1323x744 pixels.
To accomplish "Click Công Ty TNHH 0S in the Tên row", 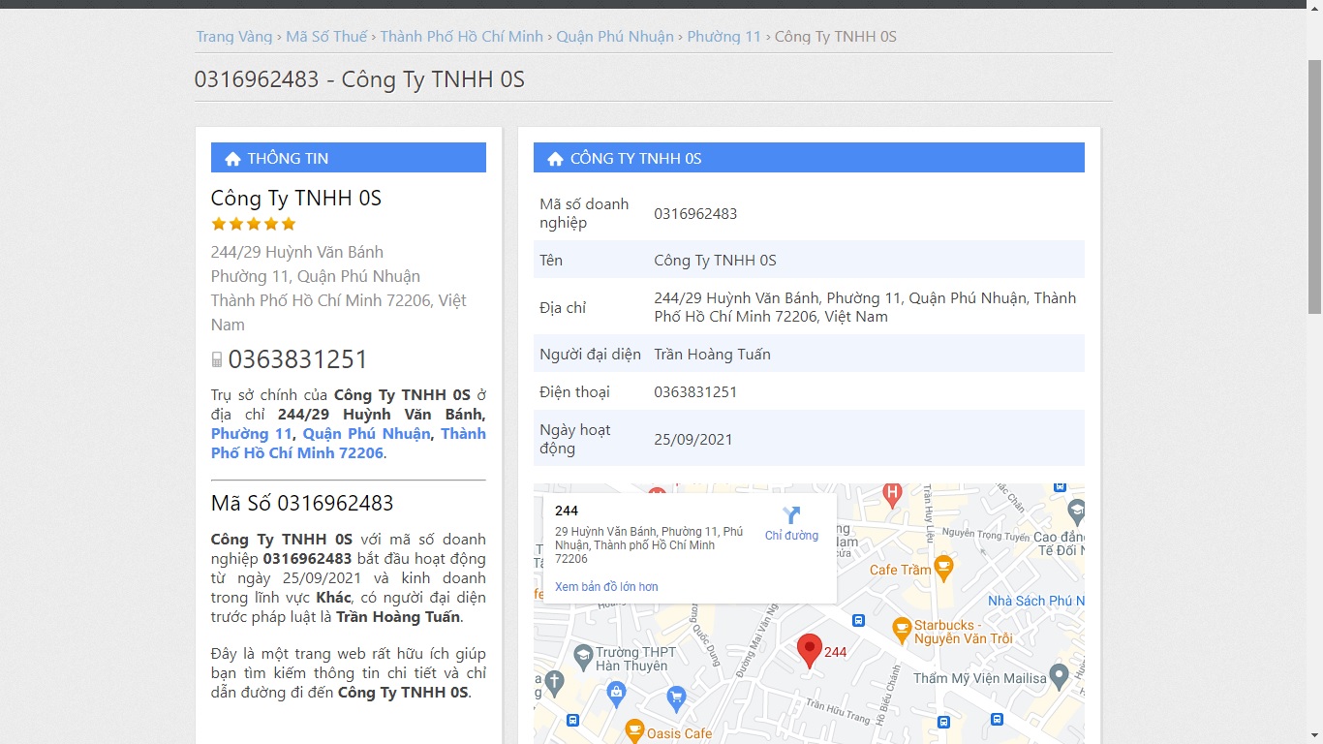I will pos(716,261).
